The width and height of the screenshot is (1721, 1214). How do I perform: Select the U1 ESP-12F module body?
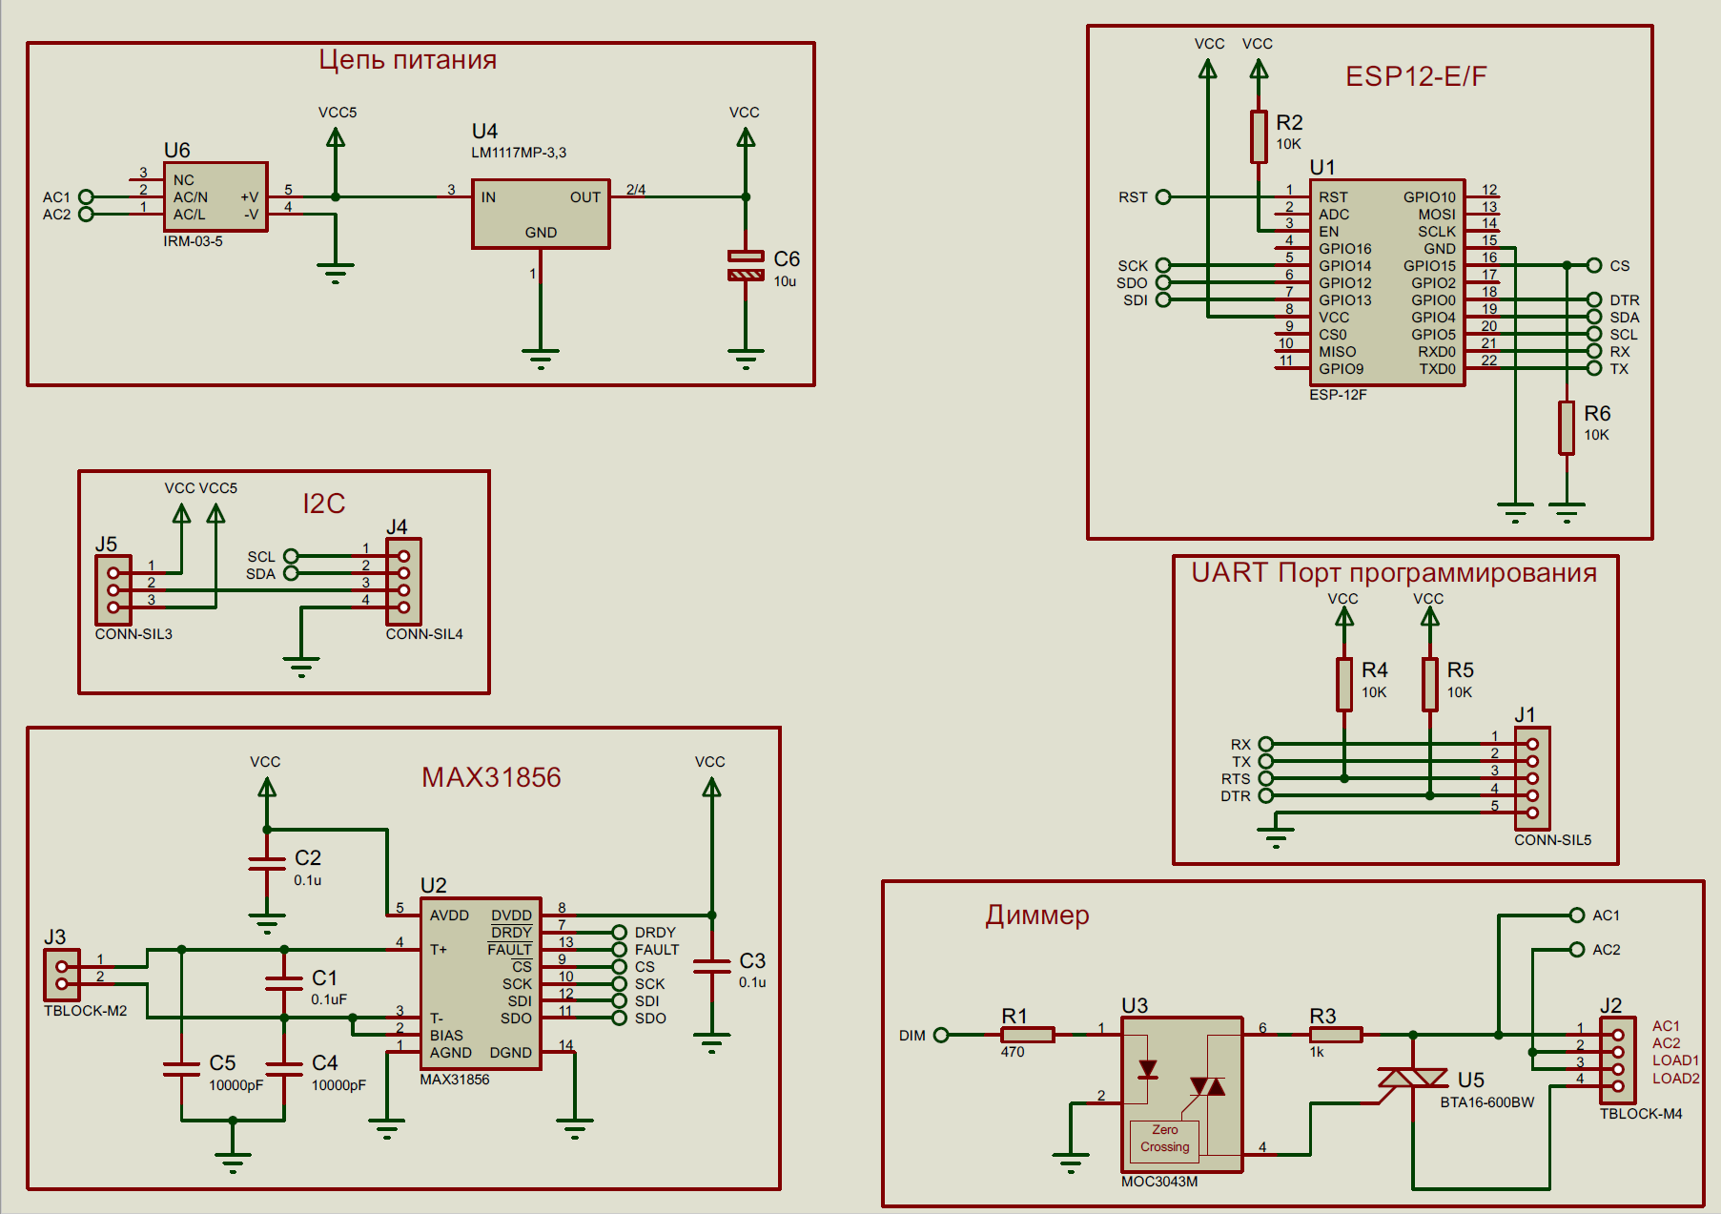[1387, 282]
